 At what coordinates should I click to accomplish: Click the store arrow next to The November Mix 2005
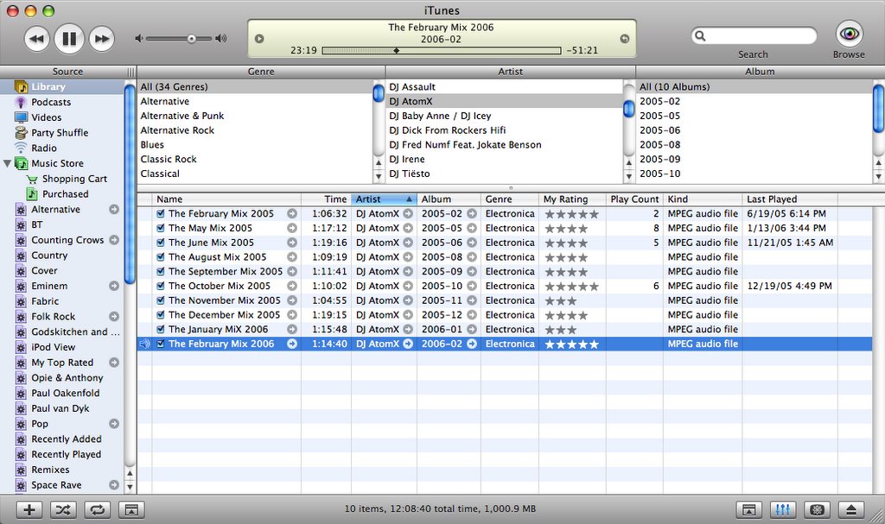(x=292, y=300)
